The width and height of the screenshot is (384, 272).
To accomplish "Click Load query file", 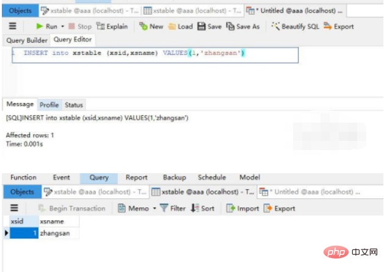I will pos(181,26).
